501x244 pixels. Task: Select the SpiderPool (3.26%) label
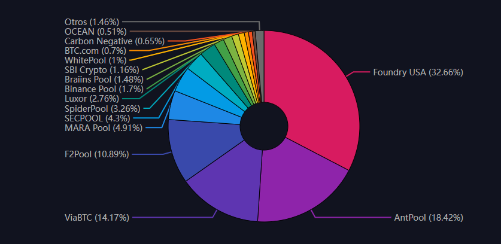(x=102, y=108)
